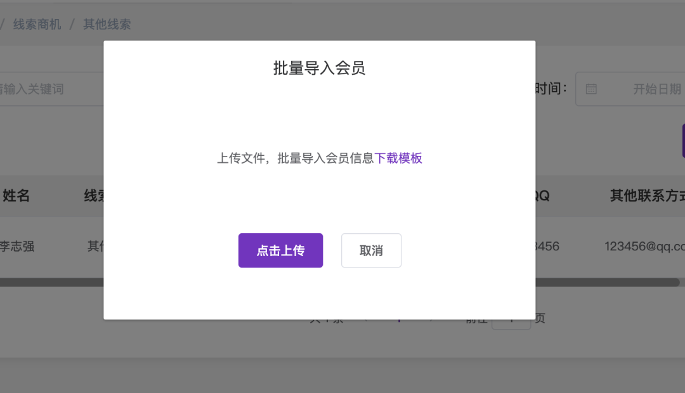Click the 上传文件 instruction text in dialog

(295, 158)
